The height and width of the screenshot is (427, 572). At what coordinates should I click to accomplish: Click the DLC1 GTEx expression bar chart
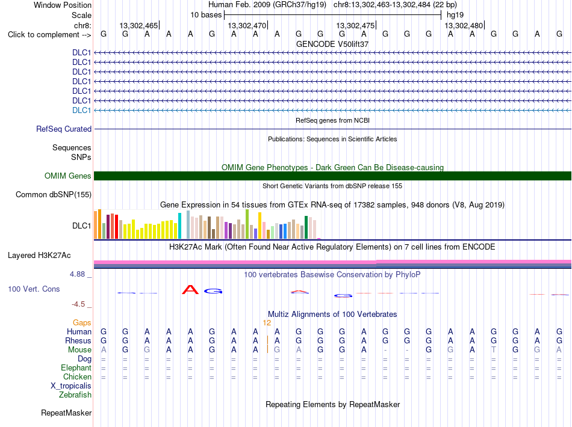tap(207, 224)
